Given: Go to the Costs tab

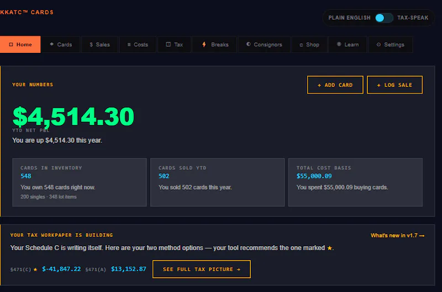Looking at the screenshot, I should pyautogui.click(x=138, y=45).
